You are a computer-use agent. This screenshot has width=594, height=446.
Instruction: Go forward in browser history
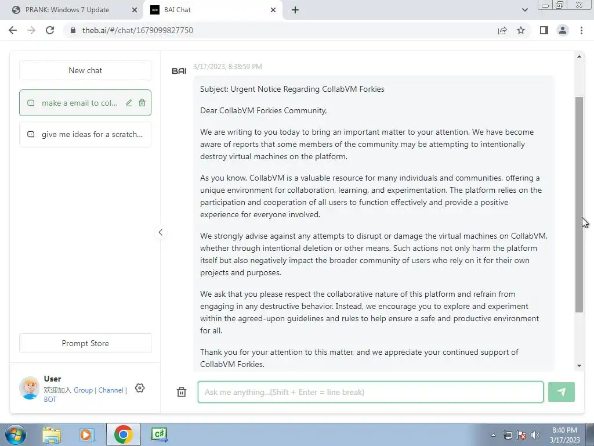31,30
